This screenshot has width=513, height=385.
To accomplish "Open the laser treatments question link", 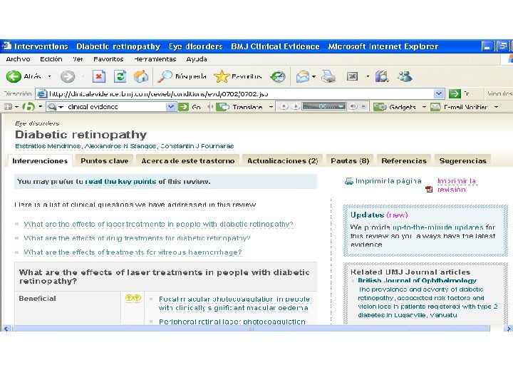I will [x=158, y=225].
